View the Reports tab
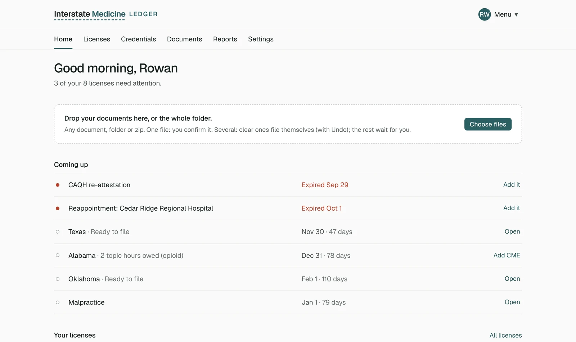This screenshot has width=576, height=342. point(225,39)
